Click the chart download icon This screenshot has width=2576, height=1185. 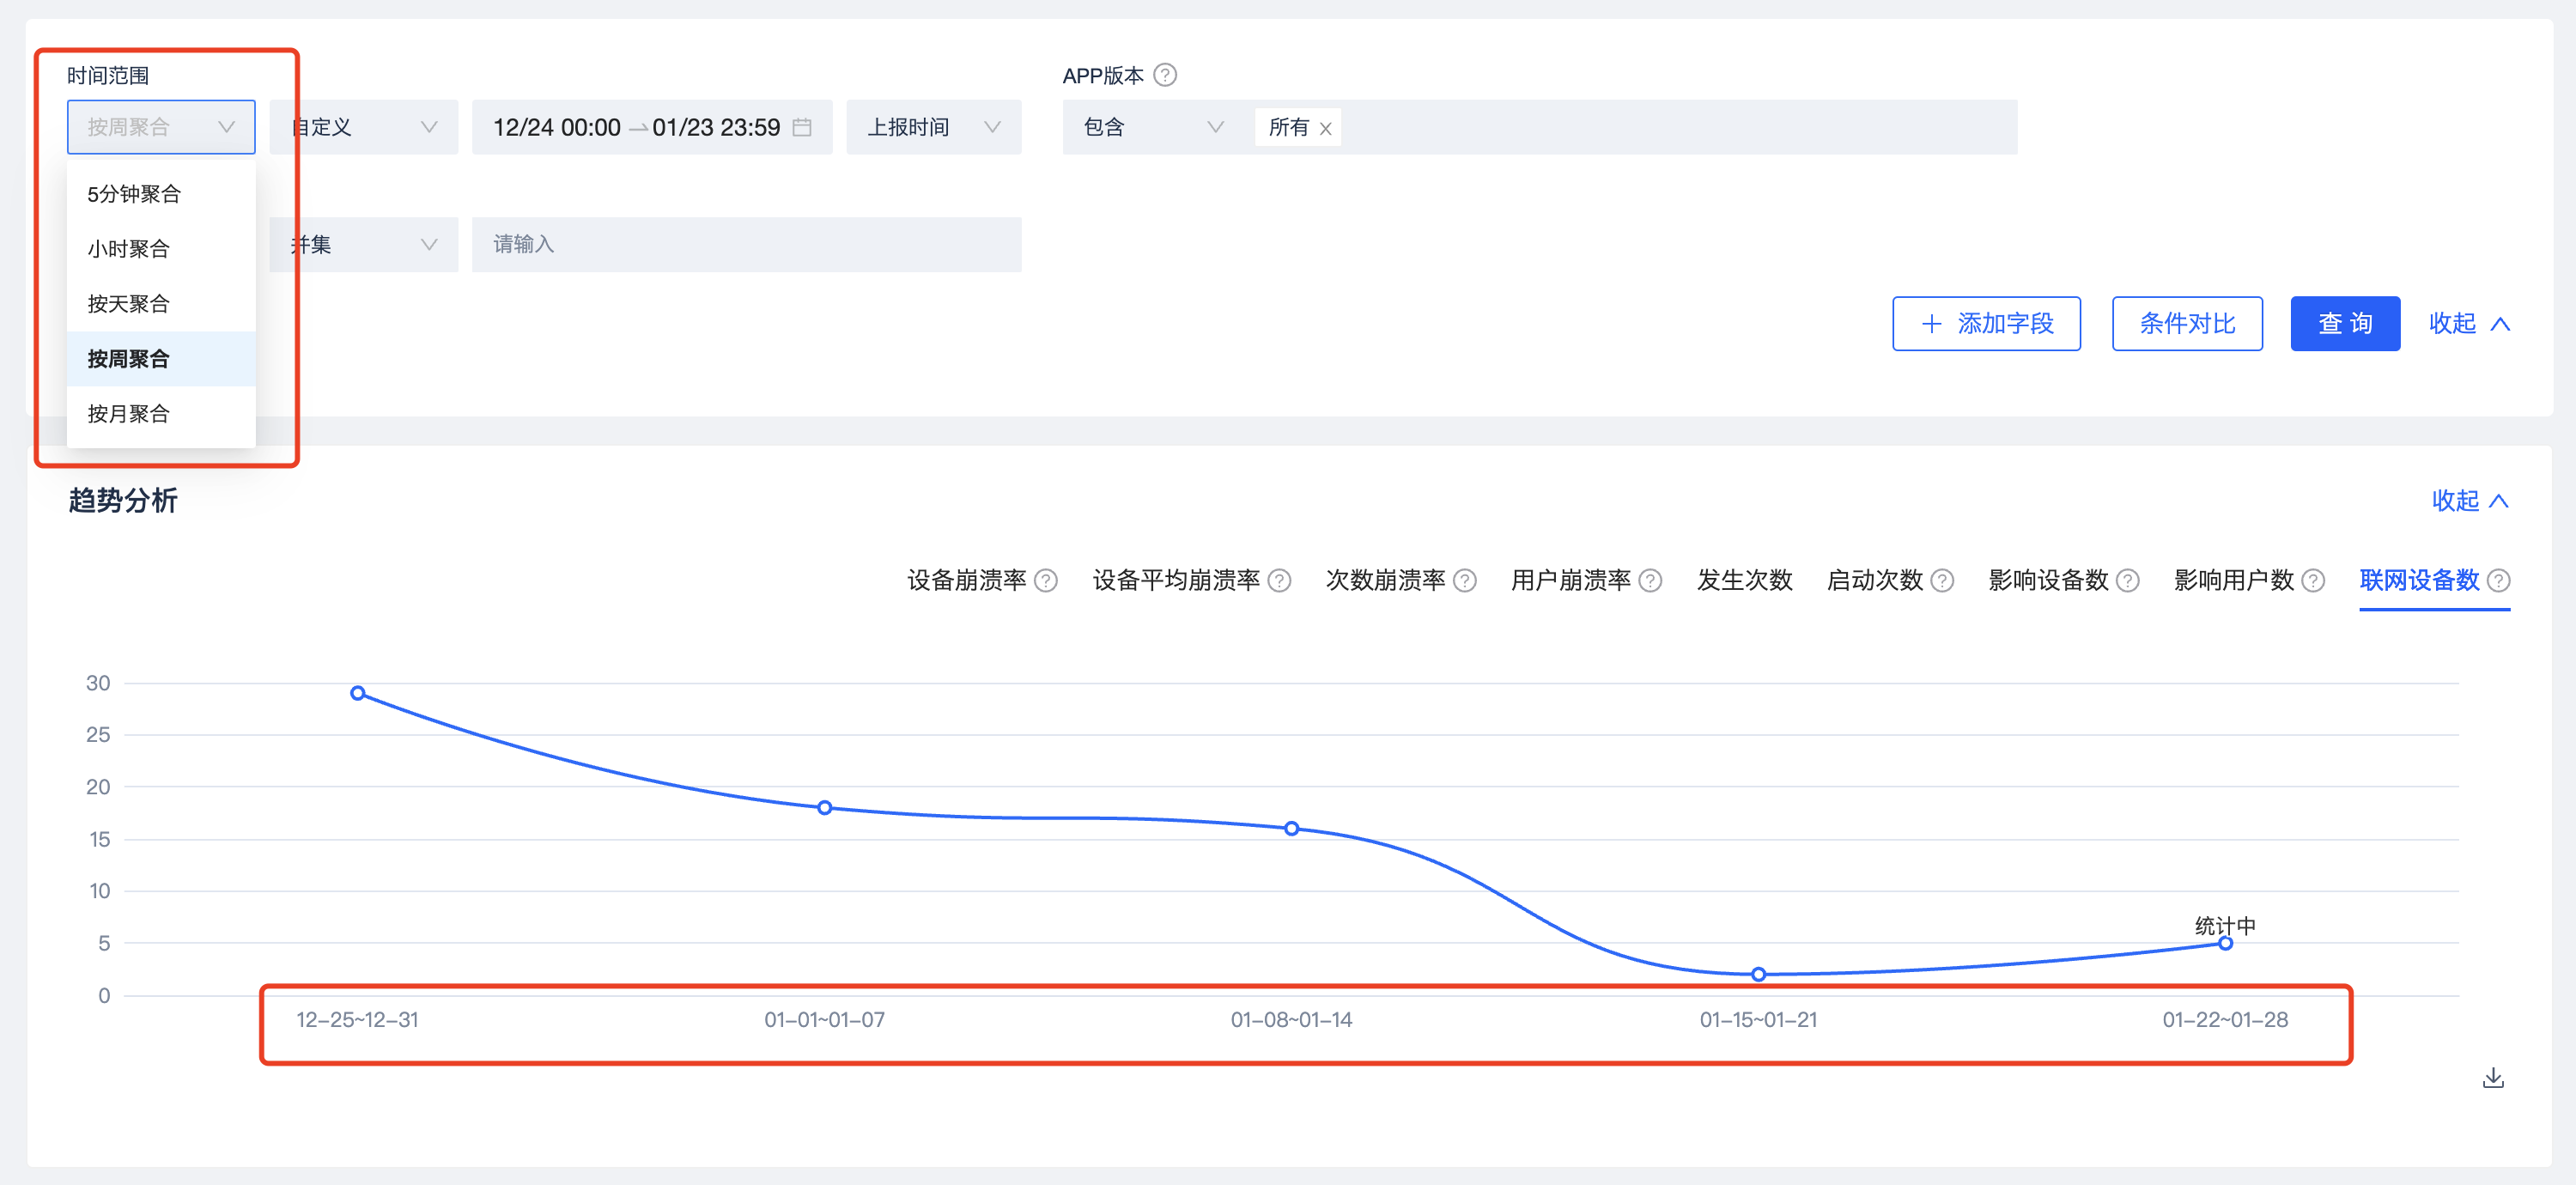pyautogui.click(x=2493, y=1077)
